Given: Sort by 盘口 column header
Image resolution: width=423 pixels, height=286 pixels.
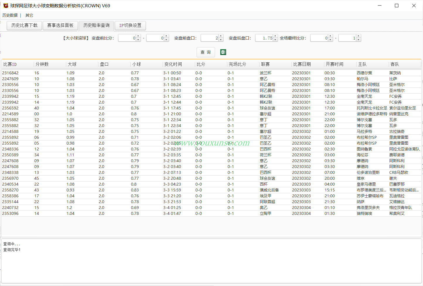Looking at the screenshot, I should pyautogui.click(x=114, y=64).
